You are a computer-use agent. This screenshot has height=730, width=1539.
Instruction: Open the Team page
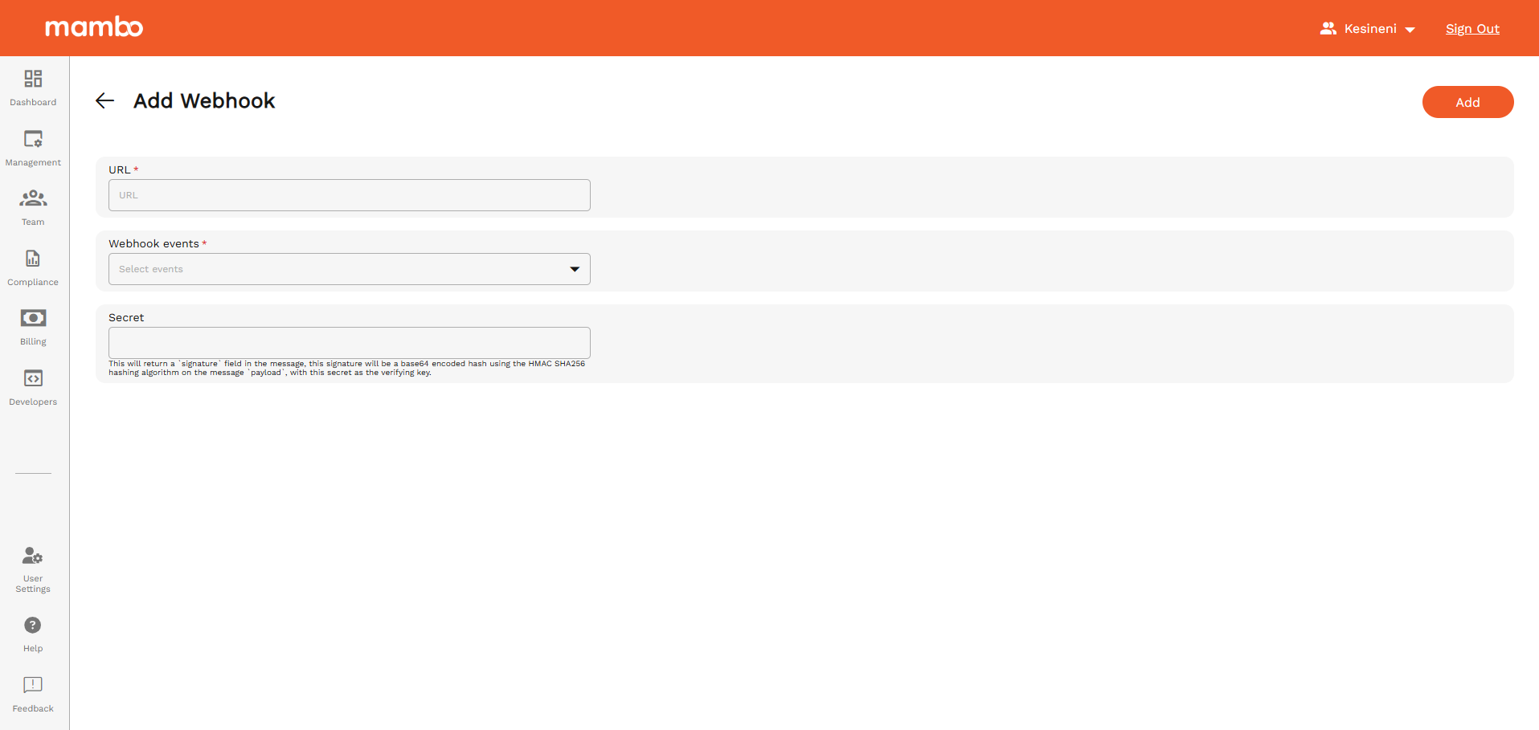(x=32, y=206)
